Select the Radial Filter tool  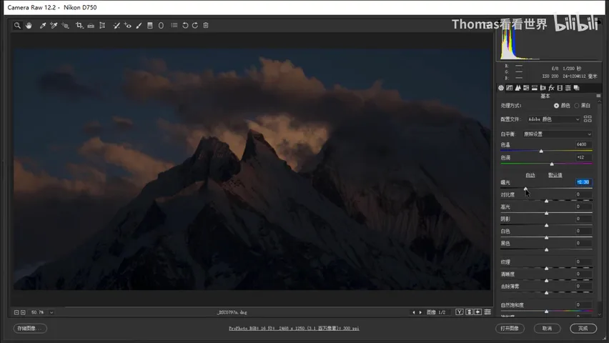coord(161,25)
